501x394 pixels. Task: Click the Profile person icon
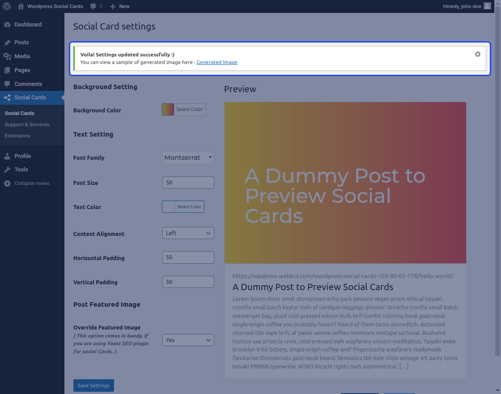[x=7, y=156]
